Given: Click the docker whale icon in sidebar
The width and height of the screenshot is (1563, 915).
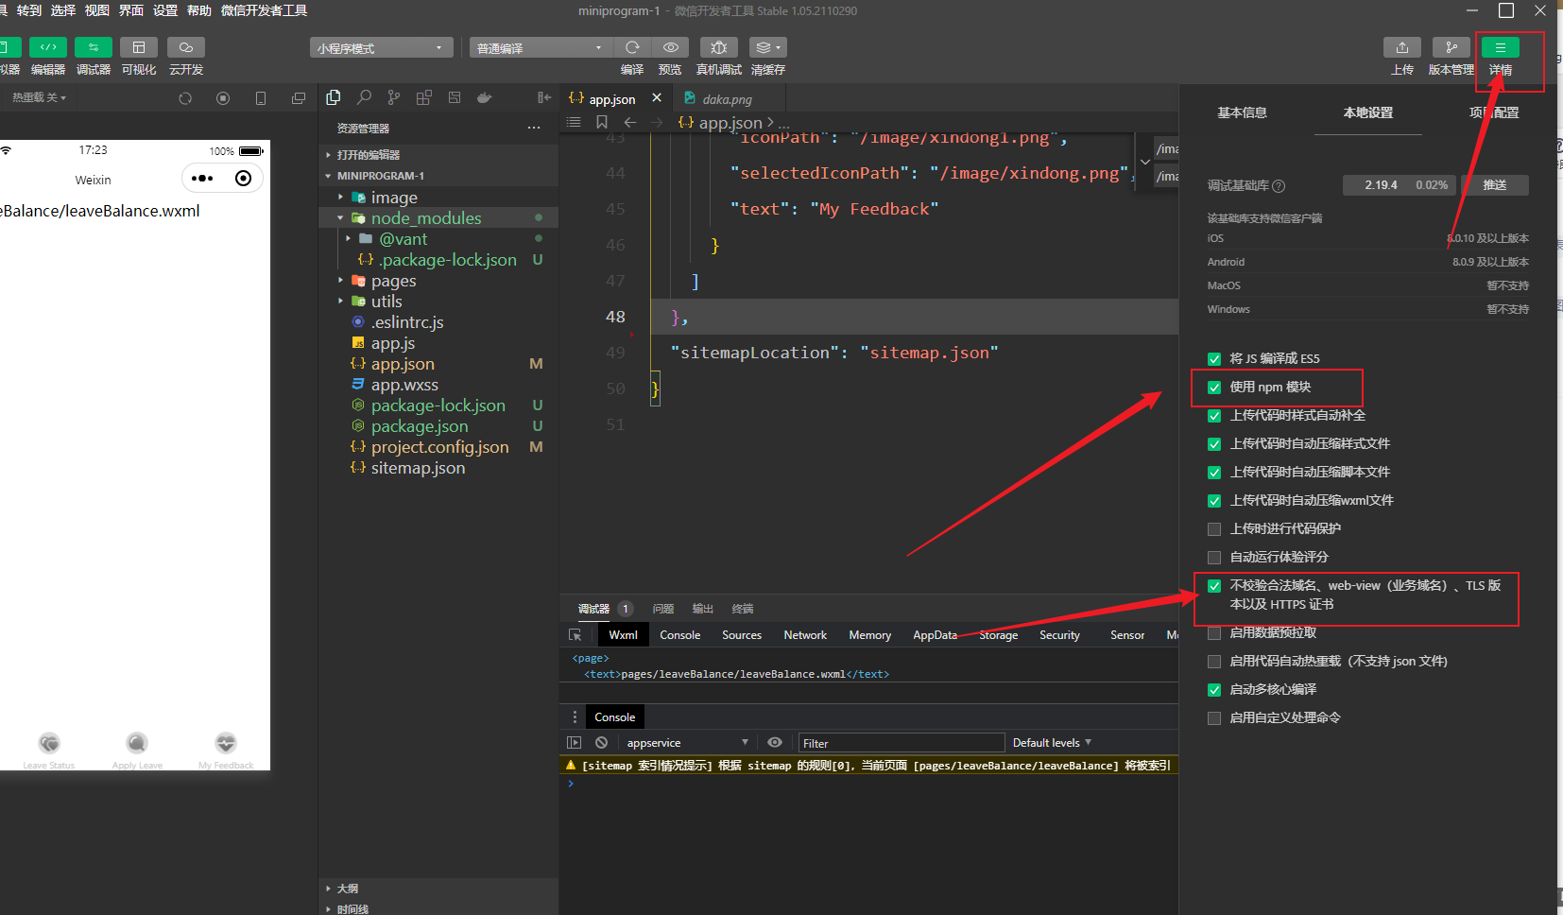Looking at the screenshot, I should (485, 97).
